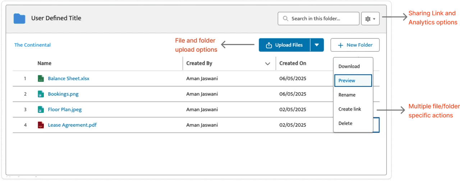Open the Floor Plan.jpeg file link

[x=65, y=110]
